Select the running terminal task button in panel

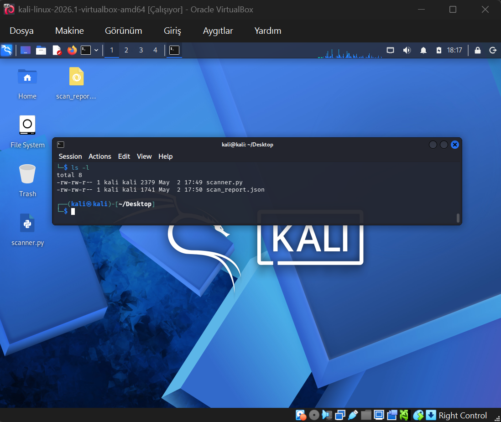click(174, 50)
